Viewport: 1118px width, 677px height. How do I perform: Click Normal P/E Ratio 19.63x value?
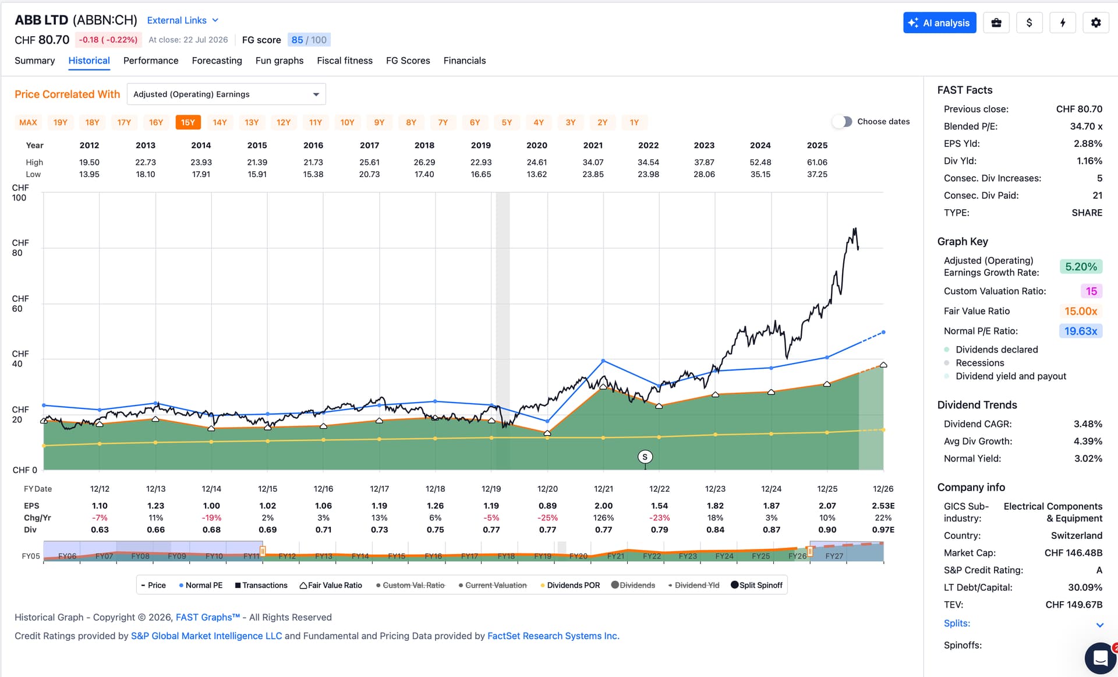click(1081, 331)
